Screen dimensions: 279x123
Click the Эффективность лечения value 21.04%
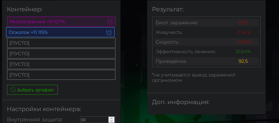[x=243, y=52]
